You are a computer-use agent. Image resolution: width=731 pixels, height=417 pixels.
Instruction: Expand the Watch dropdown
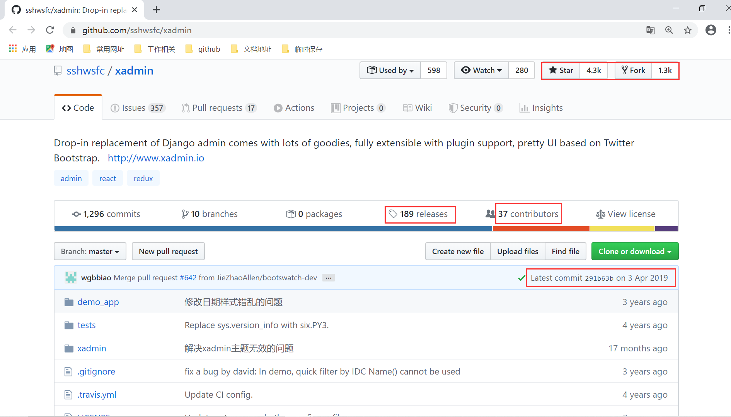pos(481,70)
